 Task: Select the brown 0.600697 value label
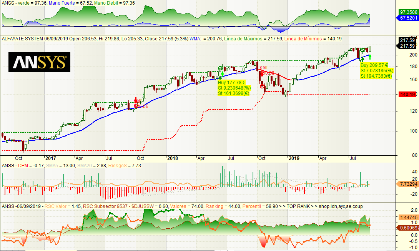[x=408, y=228]
